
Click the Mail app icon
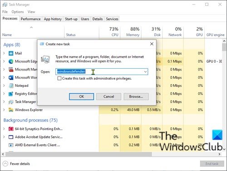(x=11, y=53)
